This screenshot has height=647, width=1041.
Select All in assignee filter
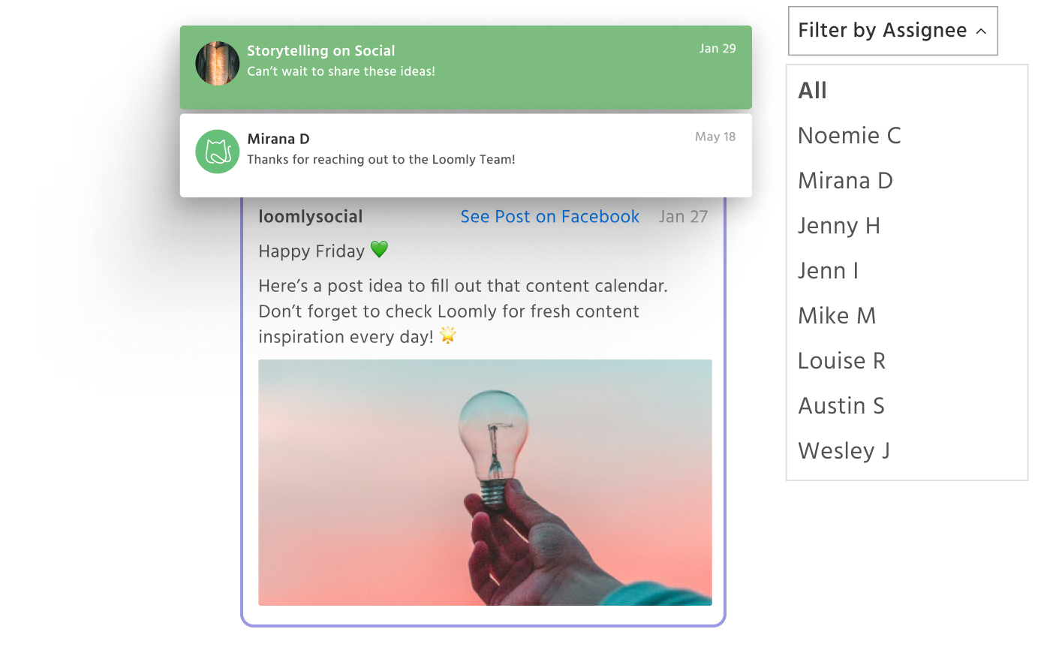point(812,91)
